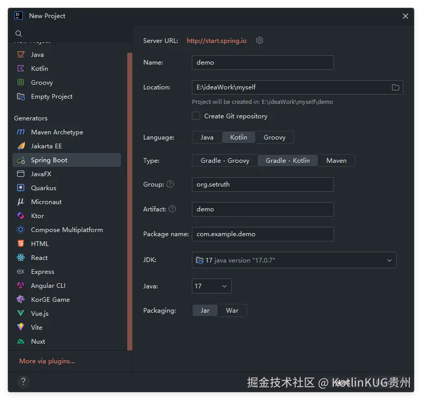This screenshot has width=422, height=400.
Task: Click the Vite icon
Action: (21, 327)
